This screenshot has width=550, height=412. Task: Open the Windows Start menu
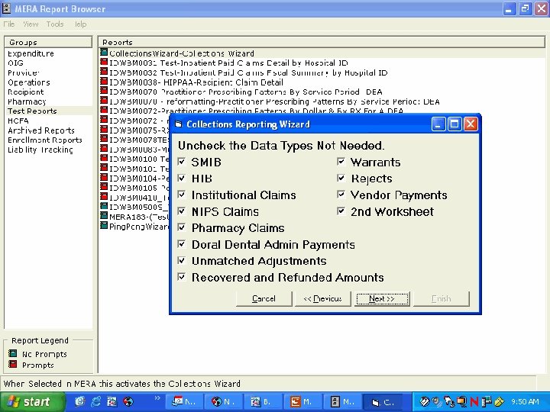click(33, 401)
